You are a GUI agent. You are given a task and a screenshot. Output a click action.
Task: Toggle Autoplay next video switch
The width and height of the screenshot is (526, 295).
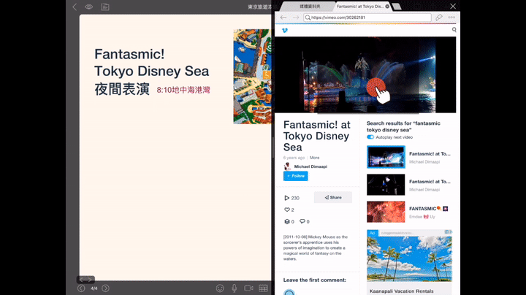point(370,137)
